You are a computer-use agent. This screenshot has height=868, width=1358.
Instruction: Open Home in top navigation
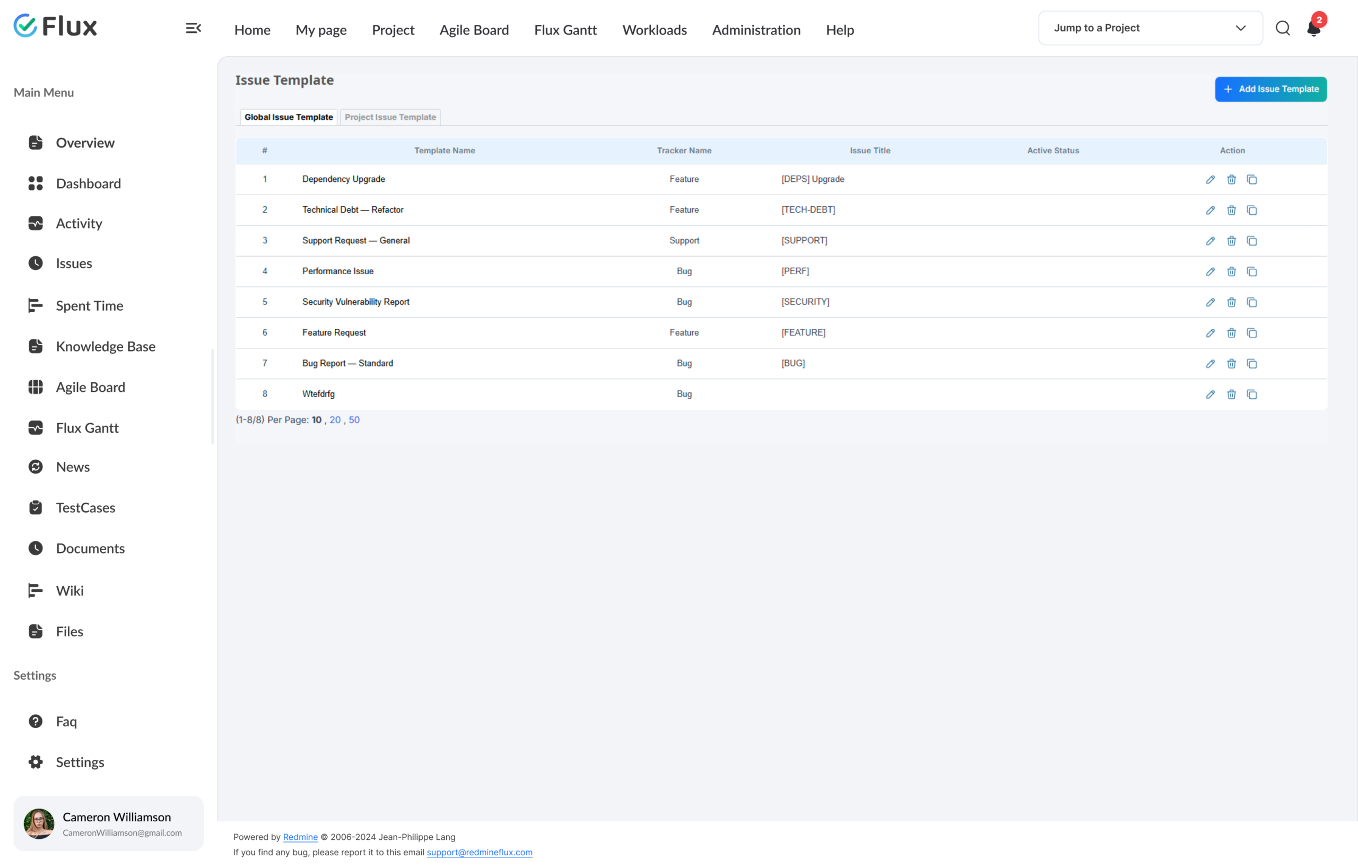click(x=252, y=30)
